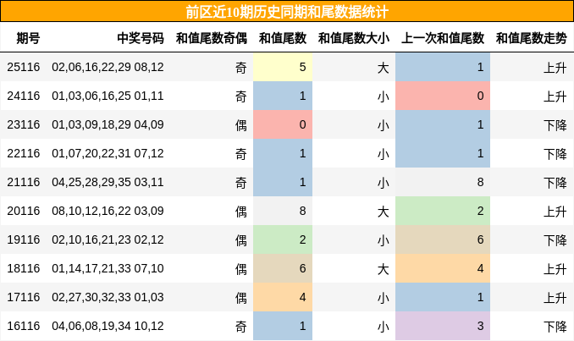This screenshot has width=574, height=341.
Task: Click 上升 trend cell in row 20116
Action: click(x=555, y=212)
